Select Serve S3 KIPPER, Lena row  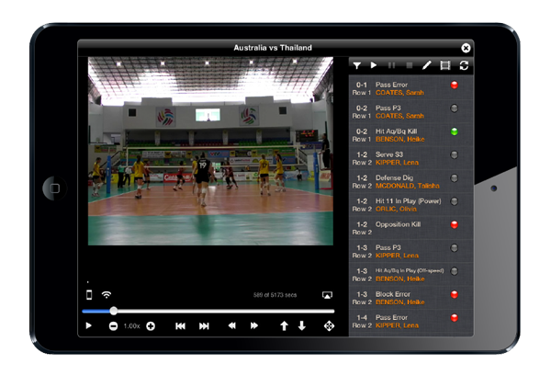pyautogui.click(x=410, y=158)
